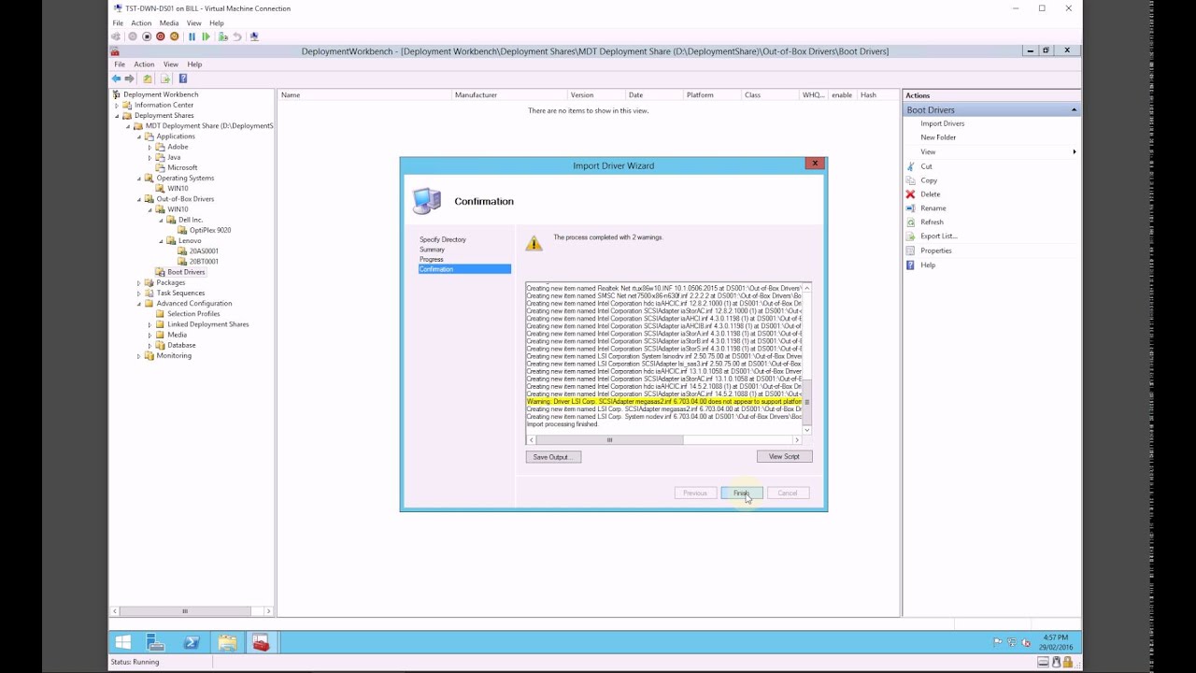Click the Version column header
The width and height of the screenshot is (1196, 673).
[597, 95]
